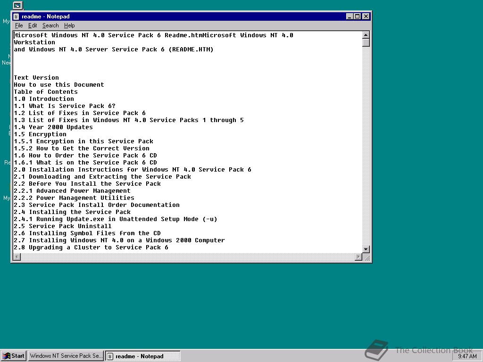
Task: Open the Help menu
Action: click(69, 25)
